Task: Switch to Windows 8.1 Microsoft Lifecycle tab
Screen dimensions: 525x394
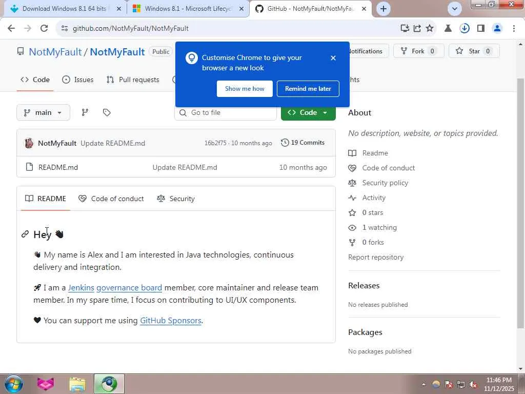Action: [188, 9]
